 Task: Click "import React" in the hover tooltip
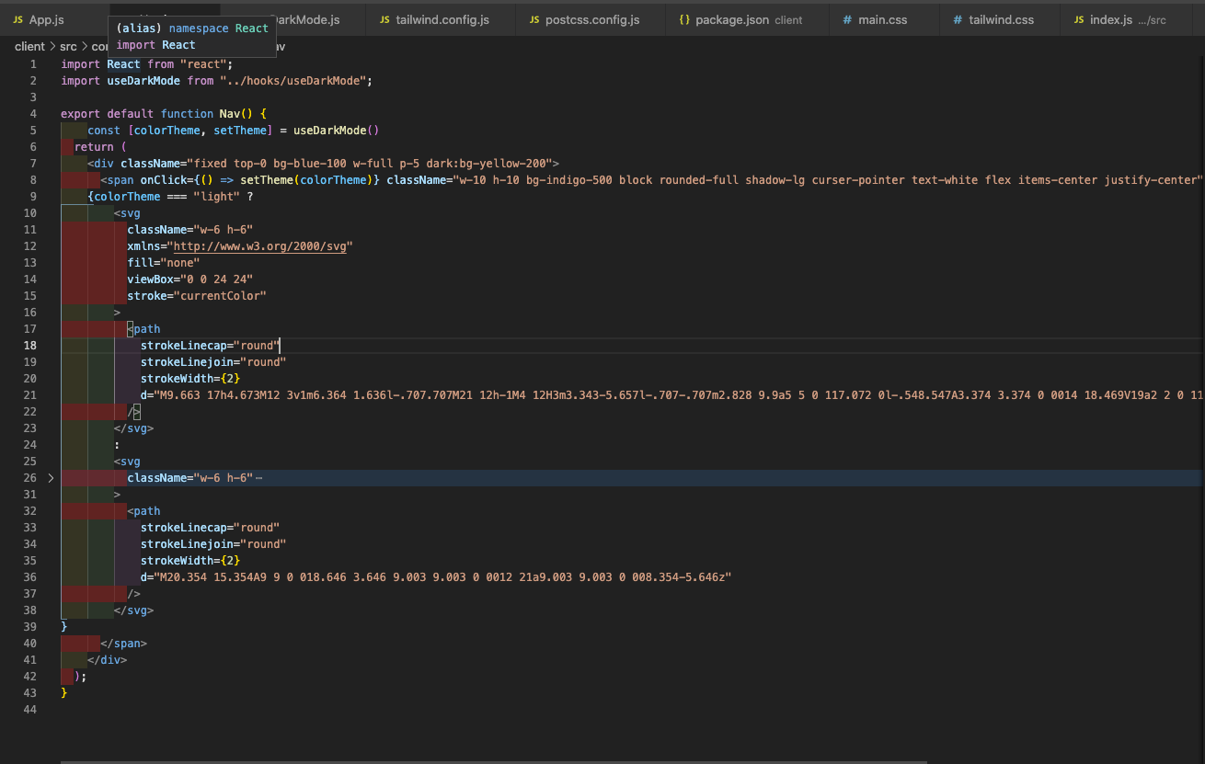coord(155,44)
